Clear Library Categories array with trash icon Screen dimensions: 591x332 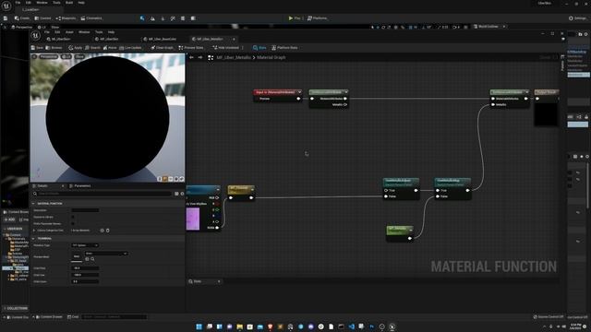(108, 231)
